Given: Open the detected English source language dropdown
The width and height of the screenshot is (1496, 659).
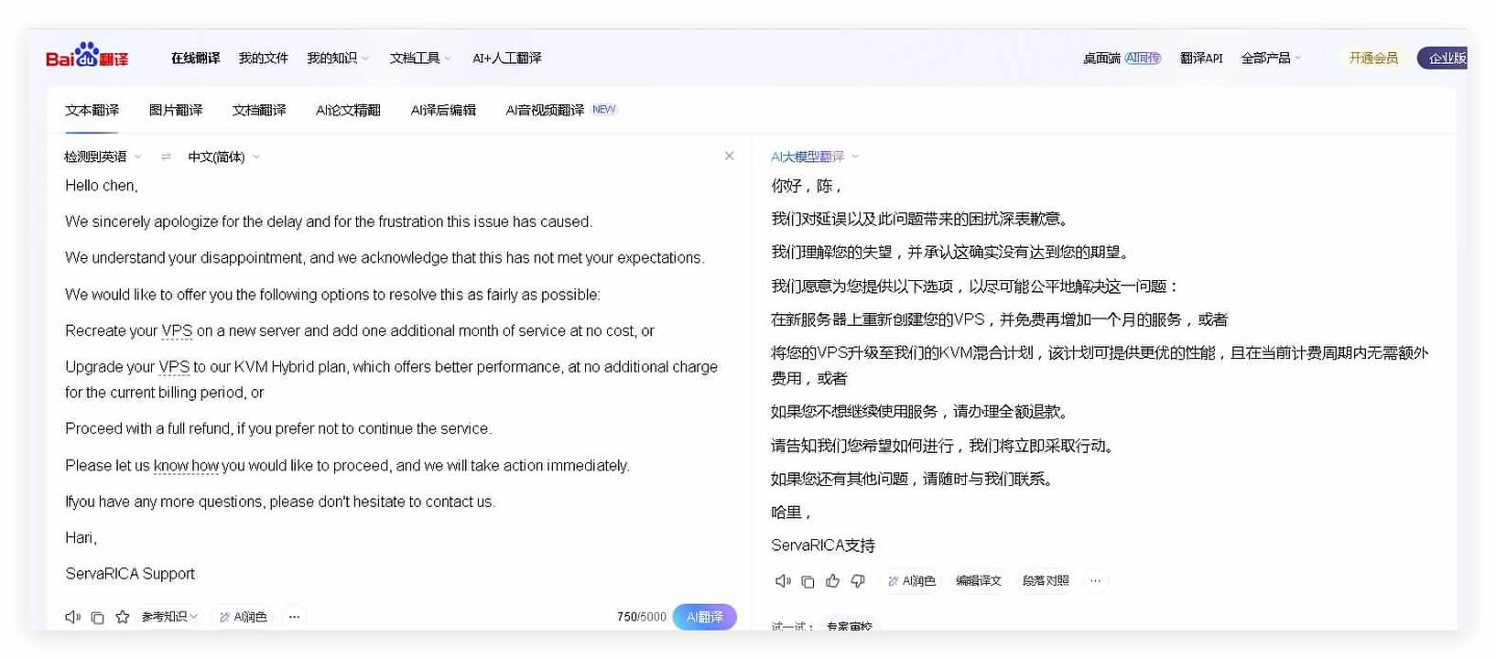Looking at the screenshot, I should (x=103, y=157).
